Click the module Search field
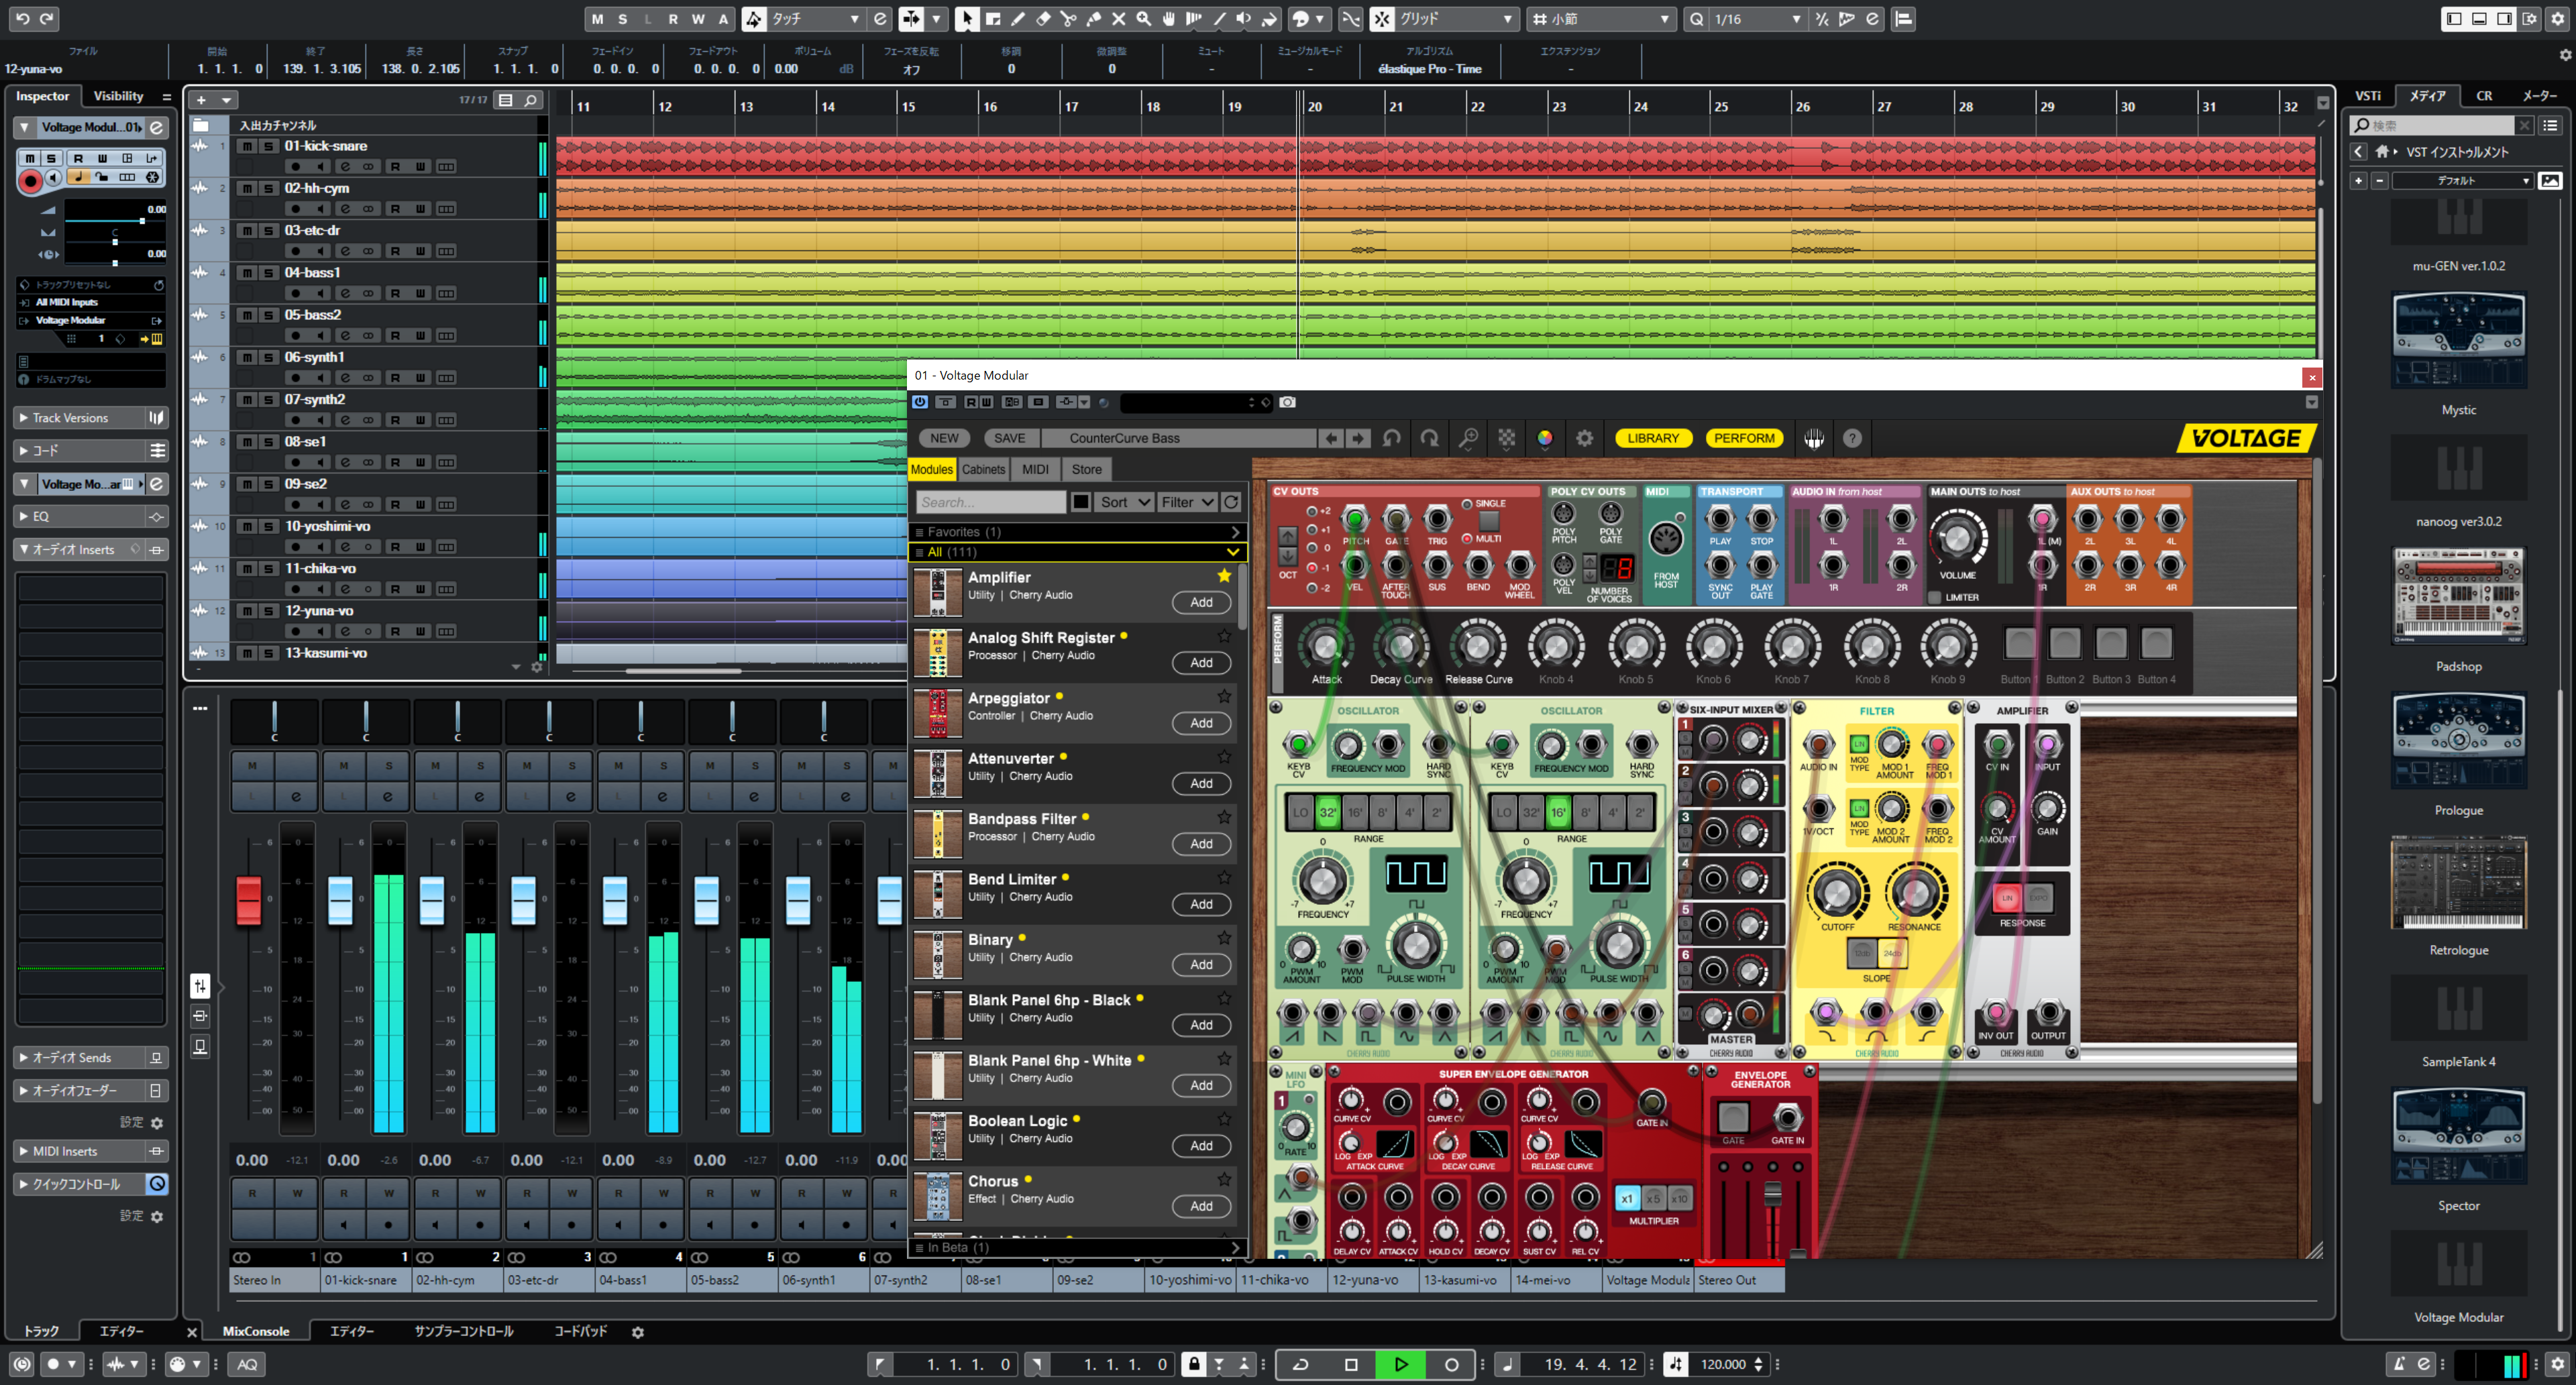 point(990,502)
